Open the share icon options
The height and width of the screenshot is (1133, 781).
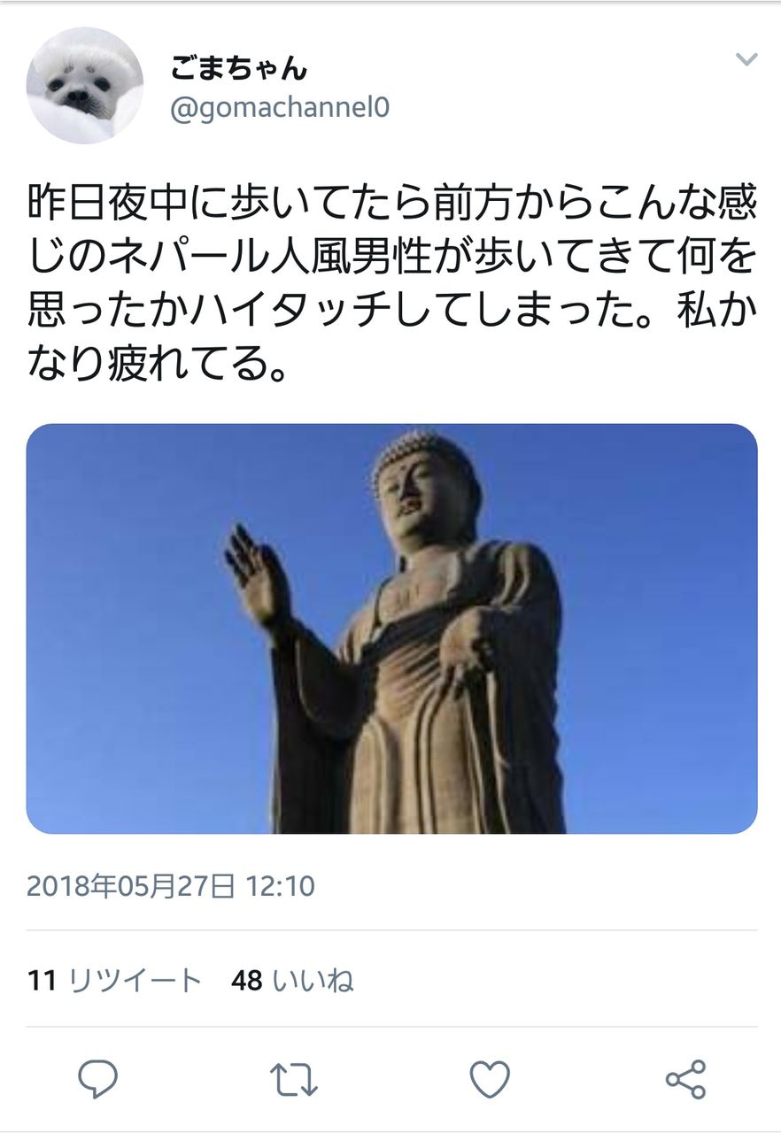click(x=685, y=1079)
